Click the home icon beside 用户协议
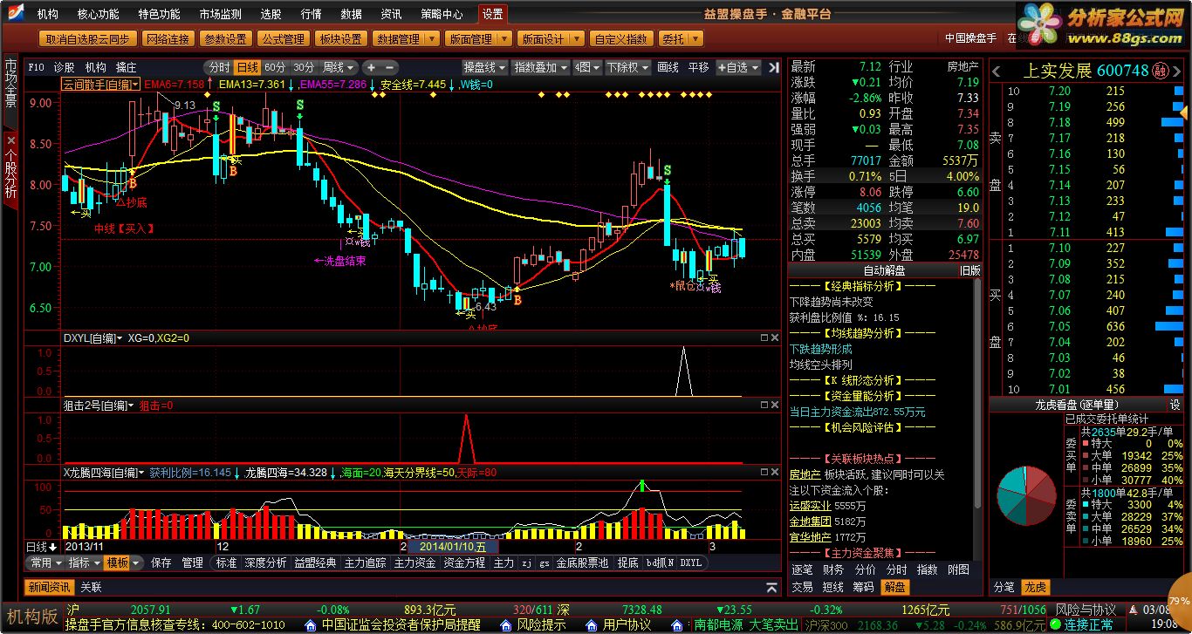 coord(591,625)
